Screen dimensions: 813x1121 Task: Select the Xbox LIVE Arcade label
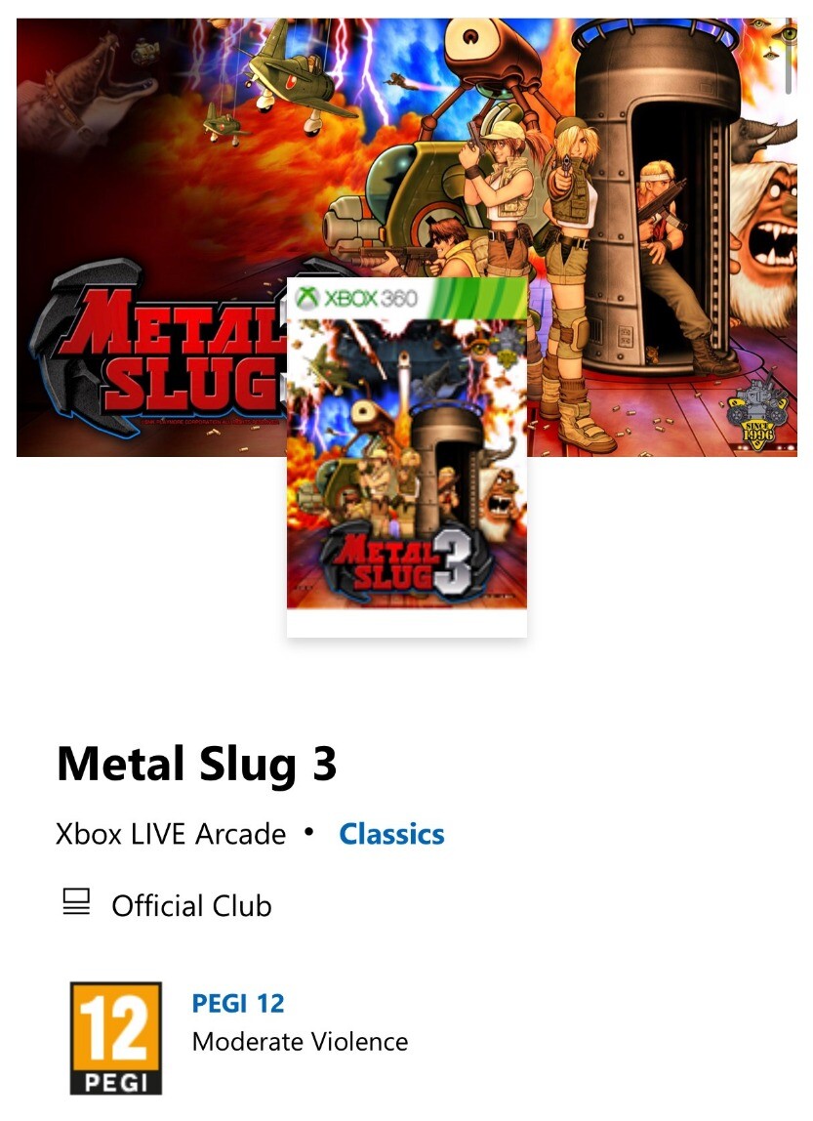click(171, 834)
